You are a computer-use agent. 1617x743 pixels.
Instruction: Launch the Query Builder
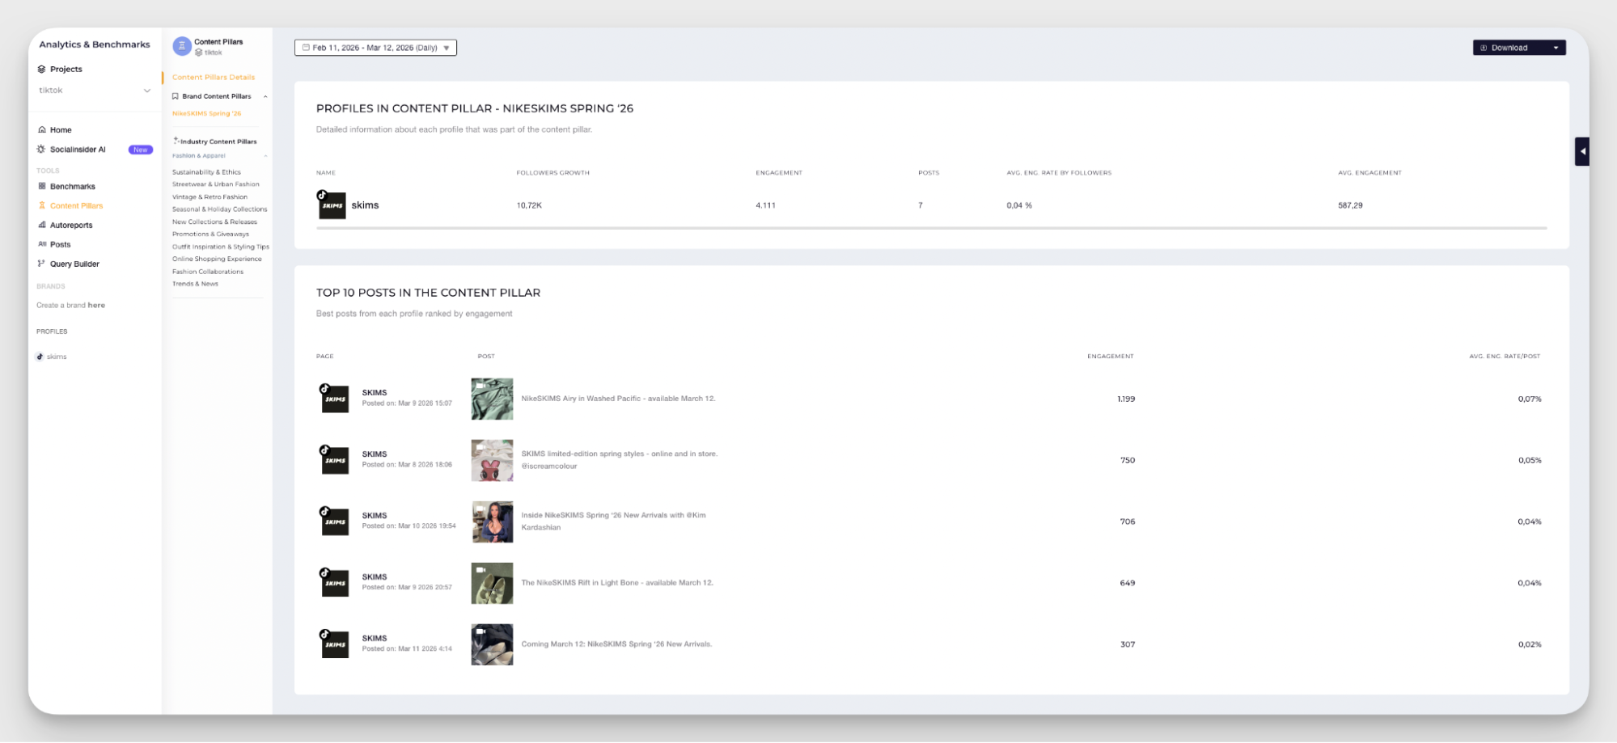pos(74,264)
